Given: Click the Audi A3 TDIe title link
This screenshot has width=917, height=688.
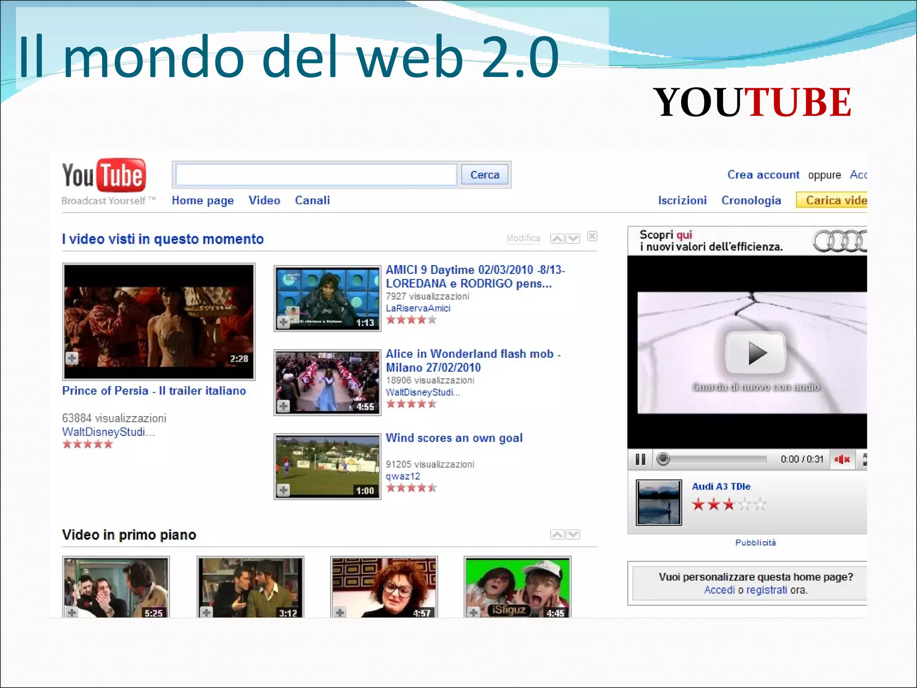Looking at the screenshot, I should (721, 486).
